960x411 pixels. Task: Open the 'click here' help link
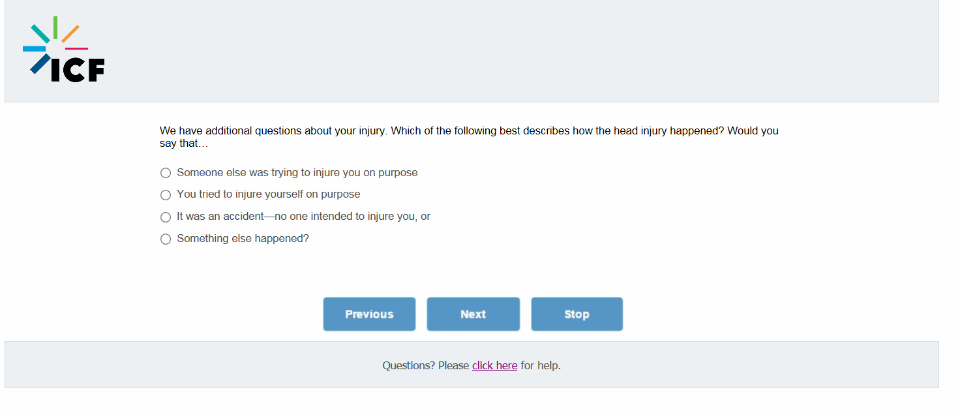(494, 366)
